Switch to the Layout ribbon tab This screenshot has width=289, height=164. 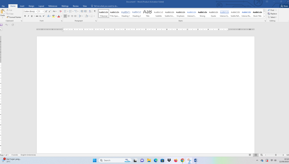41,6
